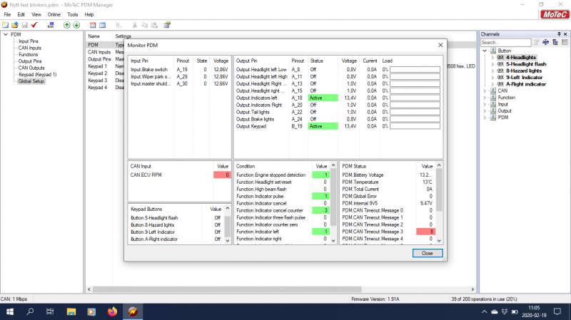The width and height of the screenshot is (571, 320).
Task: Expand the 9-Left Indicator channel
Action: coord(492,78)
